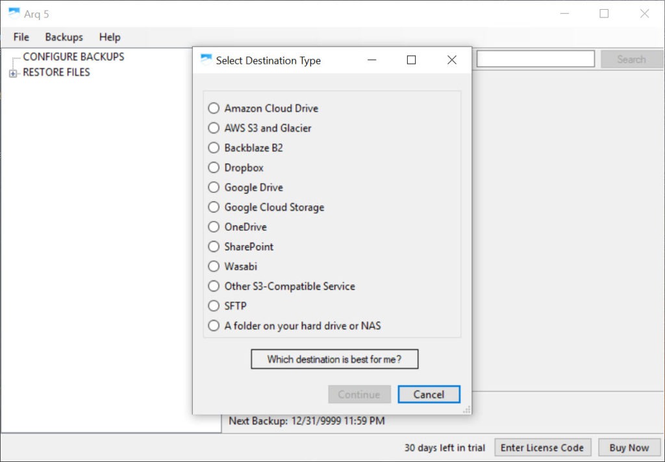
Task: Choose a folder on hard drive or NAS
Action: 214,326
